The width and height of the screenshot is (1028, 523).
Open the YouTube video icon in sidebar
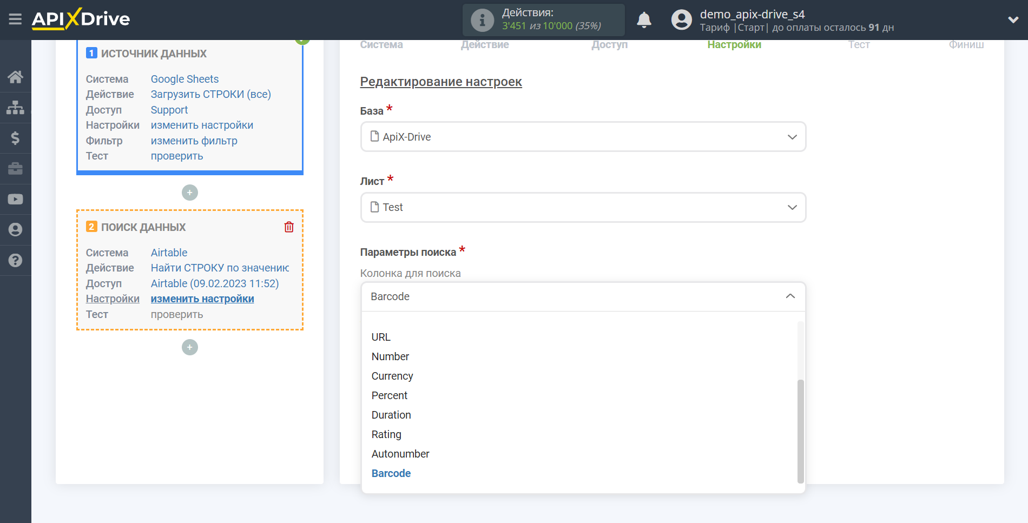point(15,199)
